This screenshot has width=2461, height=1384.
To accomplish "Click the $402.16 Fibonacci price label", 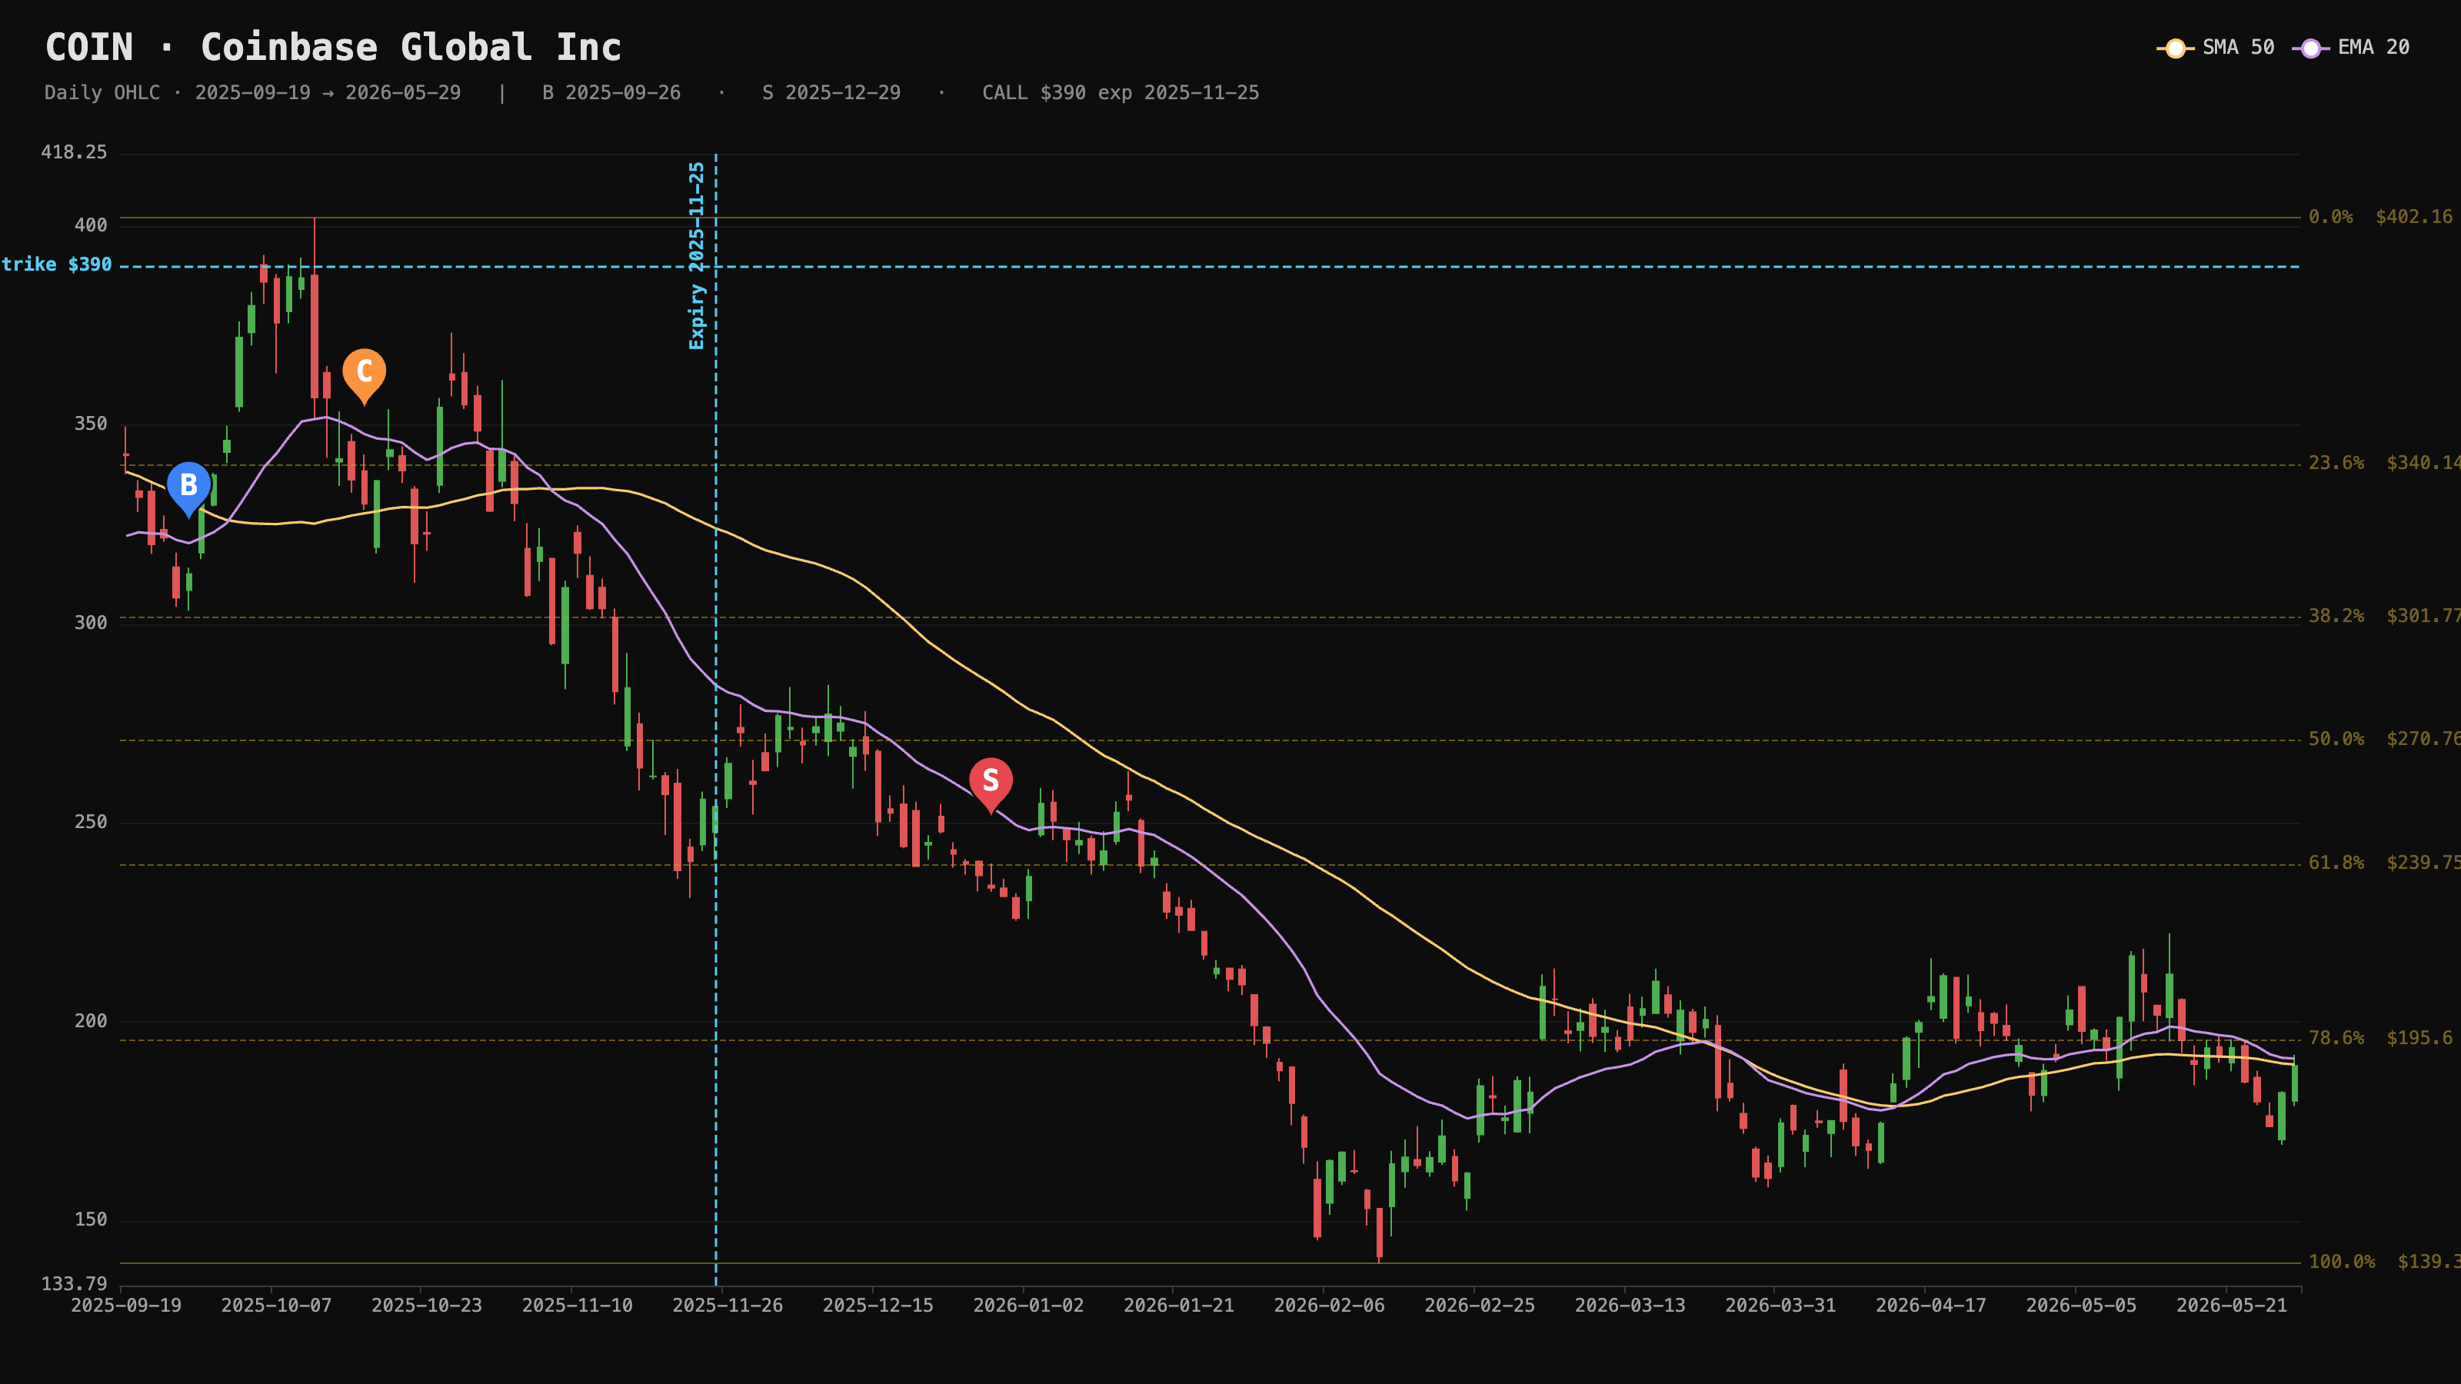I will click(2414, 217).
